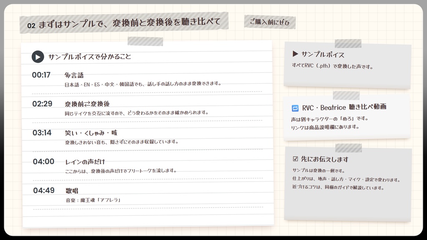The height and width of the screenshot is (240, 427).
Task: Click text 声は別キャラクターの「めろ」です。
Action: (330, 119)
